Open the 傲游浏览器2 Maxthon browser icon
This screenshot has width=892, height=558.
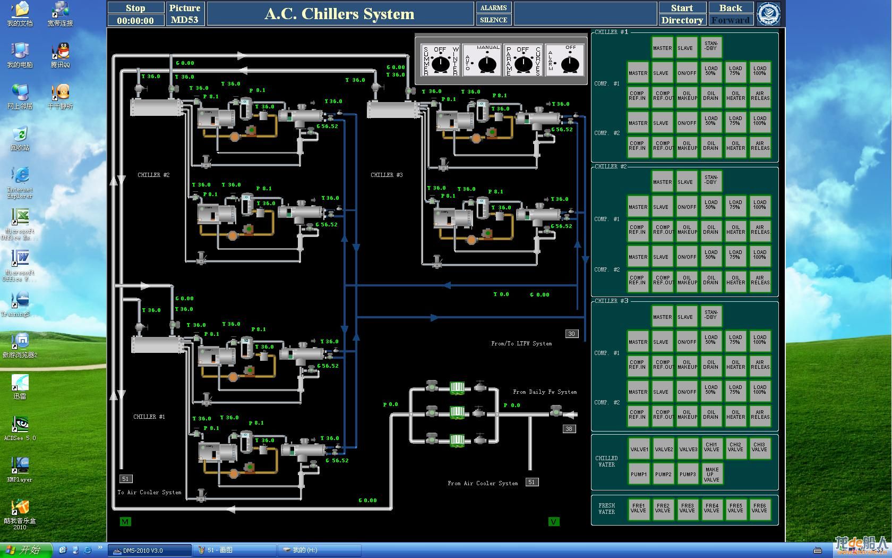[x=20, y=345]
